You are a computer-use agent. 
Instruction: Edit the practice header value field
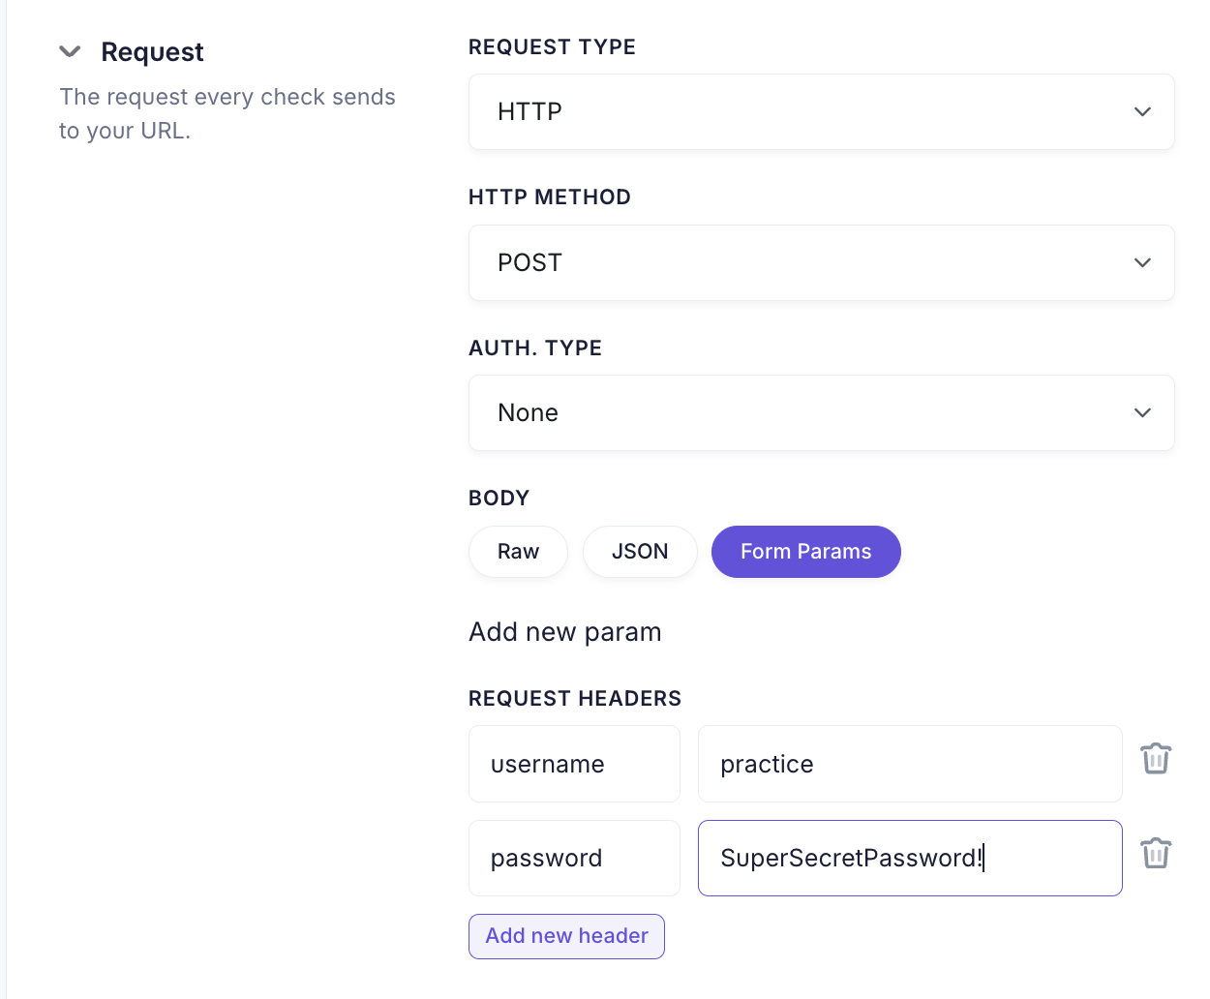coord(910,764)
